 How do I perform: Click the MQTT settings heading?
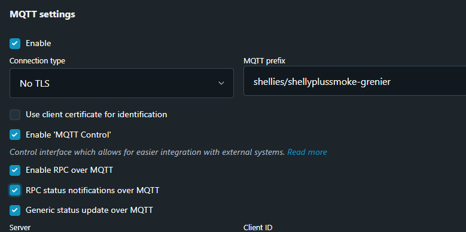[x=42, y=14]
